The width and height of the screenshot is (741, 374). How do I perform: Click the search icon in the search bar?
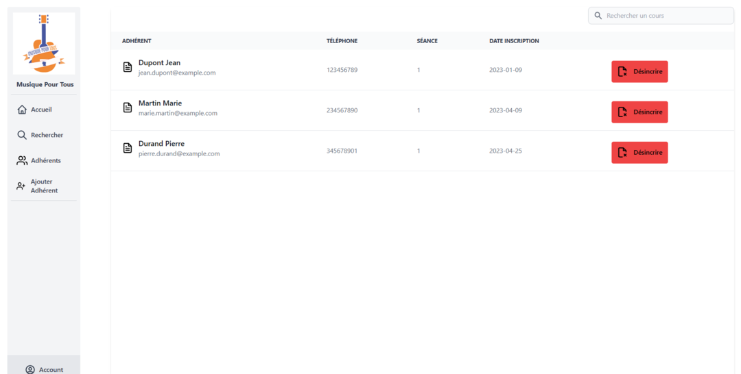[598, 16]
